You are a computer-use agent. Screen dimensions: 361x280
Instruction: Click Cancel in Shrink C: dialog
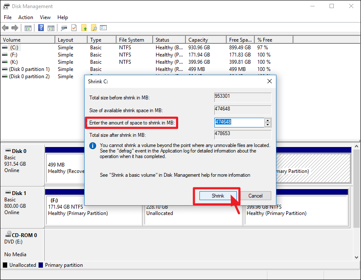[255, 196]
